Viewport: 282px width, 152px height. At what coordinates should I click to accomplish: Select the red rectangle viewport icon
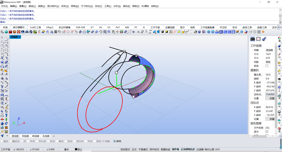click(x=258, y=39)
